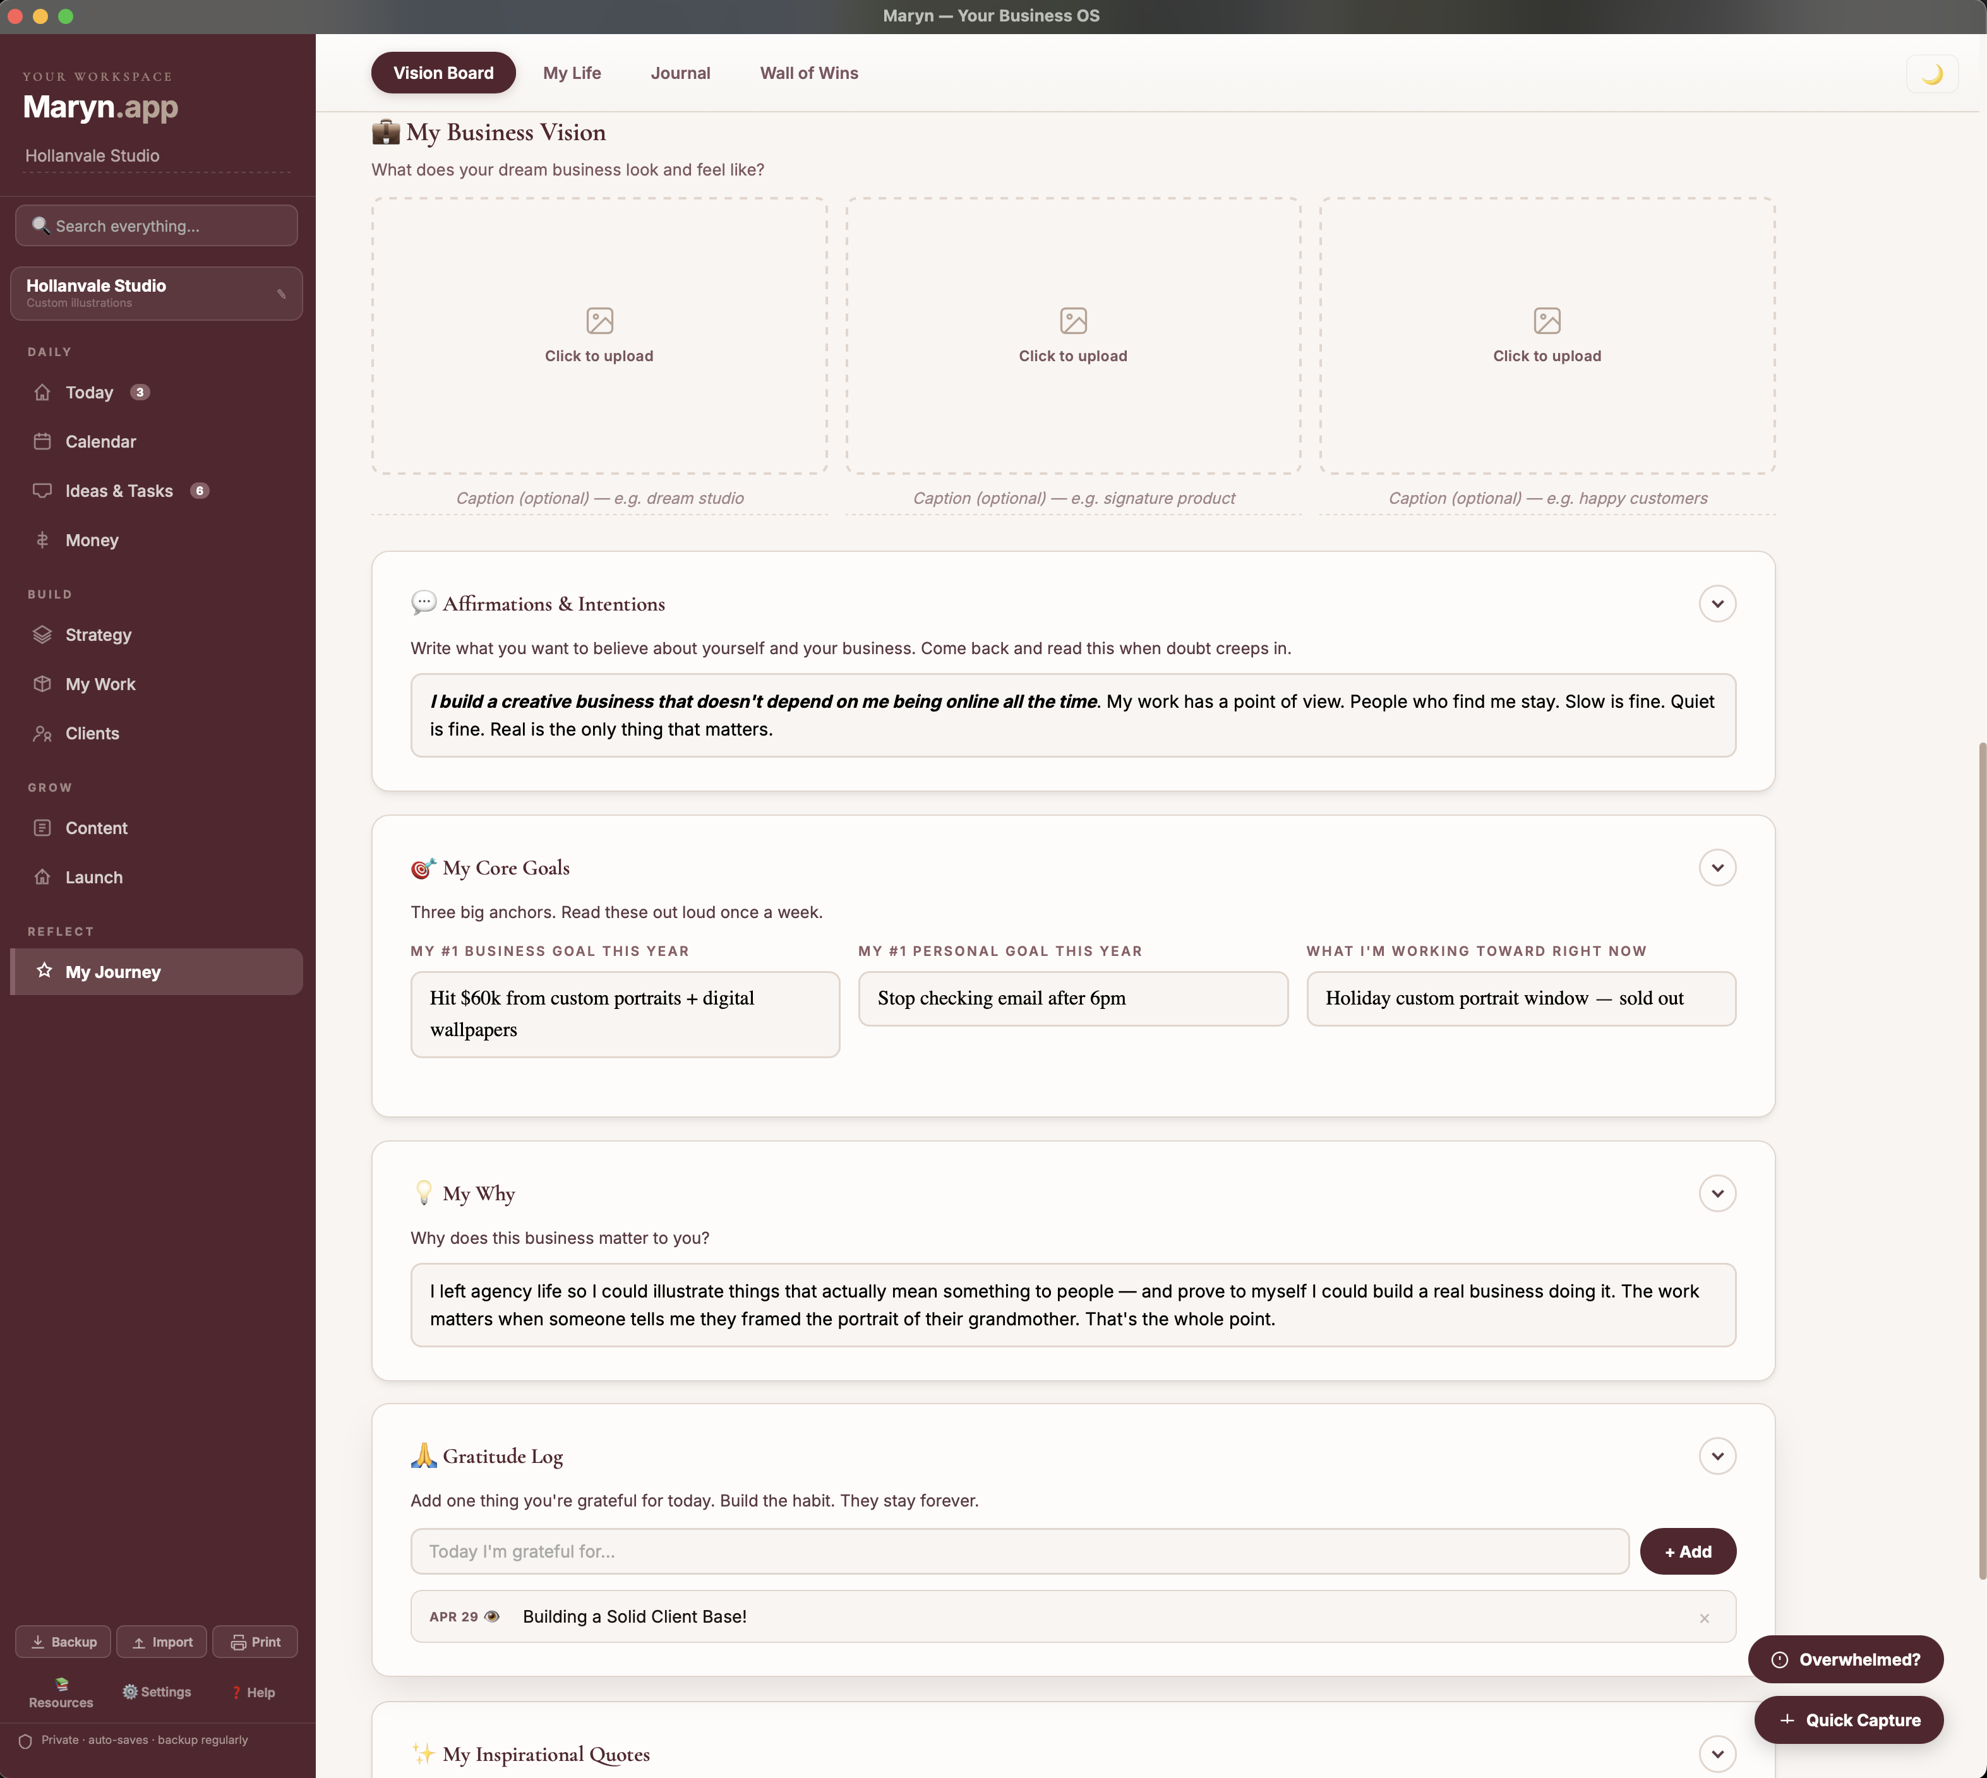
Task: Click the Search everything field
Action: pyautogui.click(x=157, y=225)
